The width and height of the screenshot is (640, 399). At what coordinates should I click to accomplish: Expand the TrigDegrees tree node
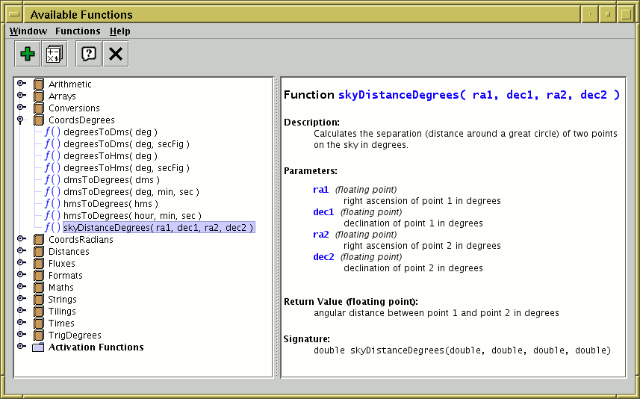coord(21,335)
